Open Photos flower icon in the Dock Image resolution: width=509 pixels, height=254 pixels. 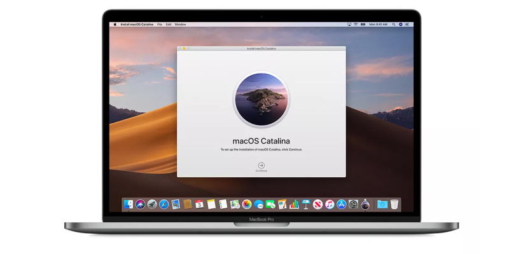pos(247,204)
